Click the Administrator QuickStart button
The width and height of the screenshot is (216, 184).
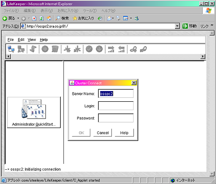[x=34, y=112]
